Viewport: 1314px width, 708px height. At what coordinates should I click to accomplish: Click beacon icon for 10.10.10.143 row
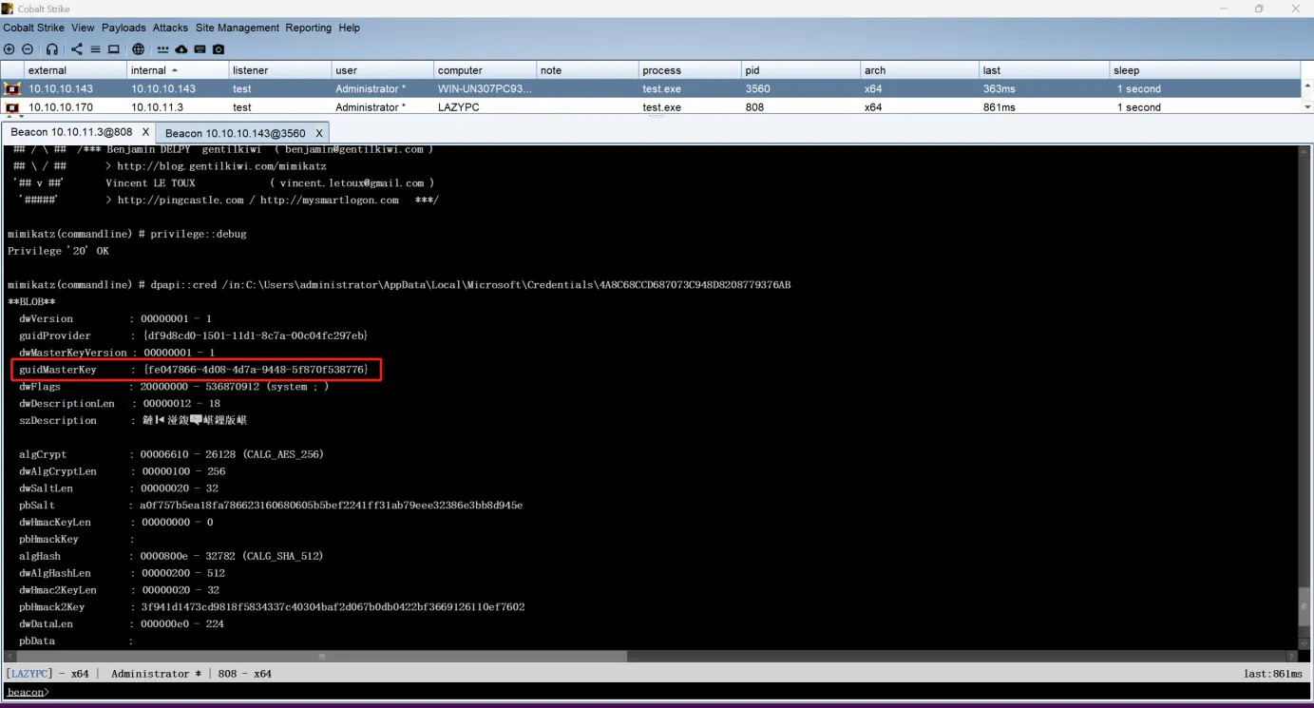12,88
